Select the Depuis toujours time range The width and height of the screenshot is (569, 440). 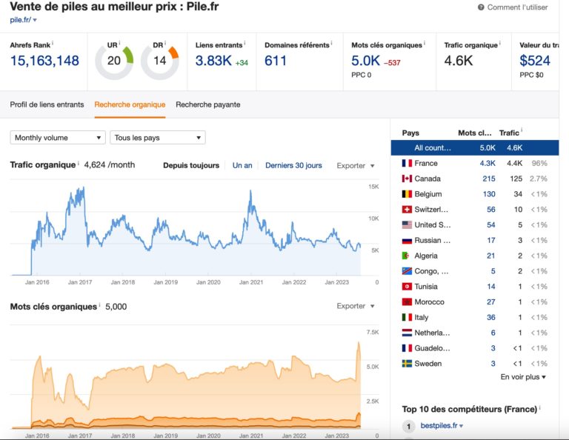pyautogui.click(x=191, y=165)
